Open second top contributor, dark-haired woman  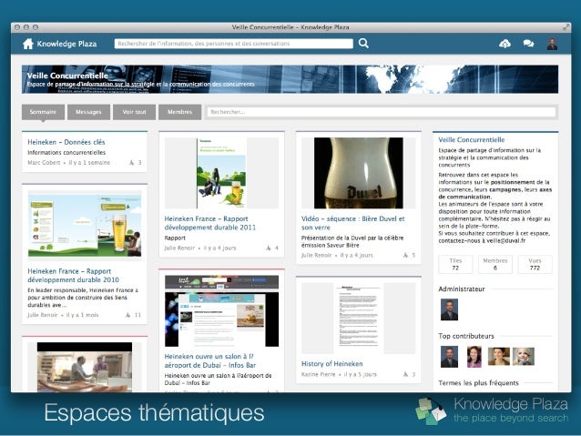tap(474, 357)
